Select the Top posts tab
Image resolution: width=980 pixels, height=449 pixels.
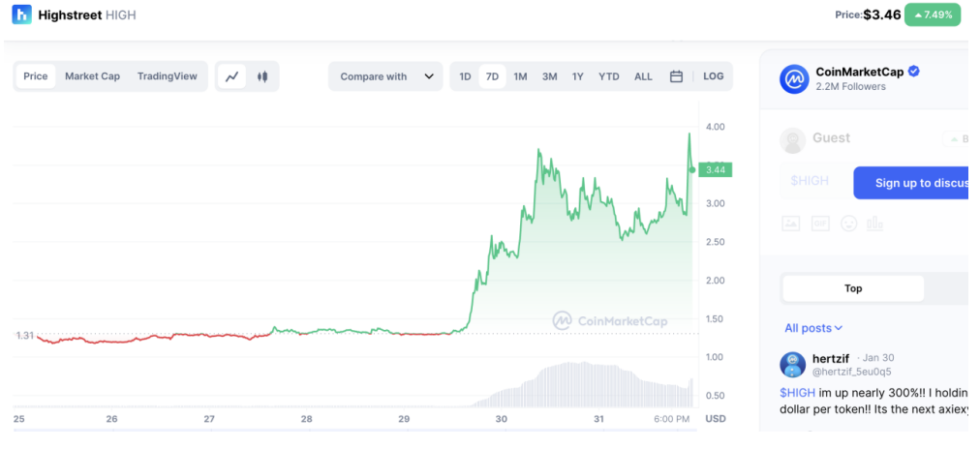853,288
